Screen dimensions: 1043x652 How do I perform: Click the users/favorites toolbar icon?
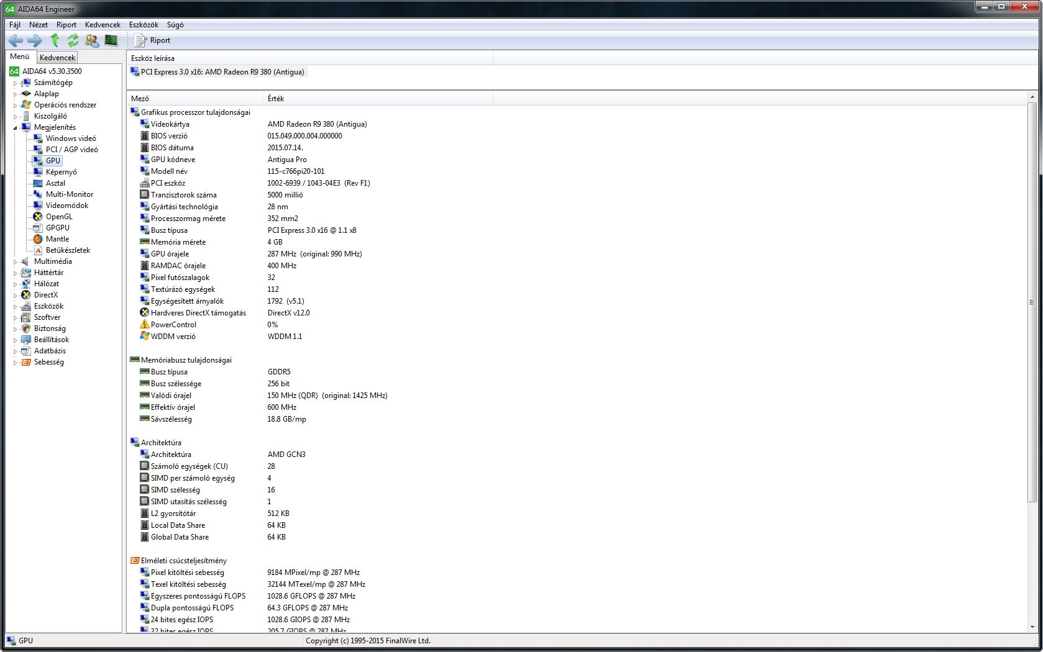point(92,40)
